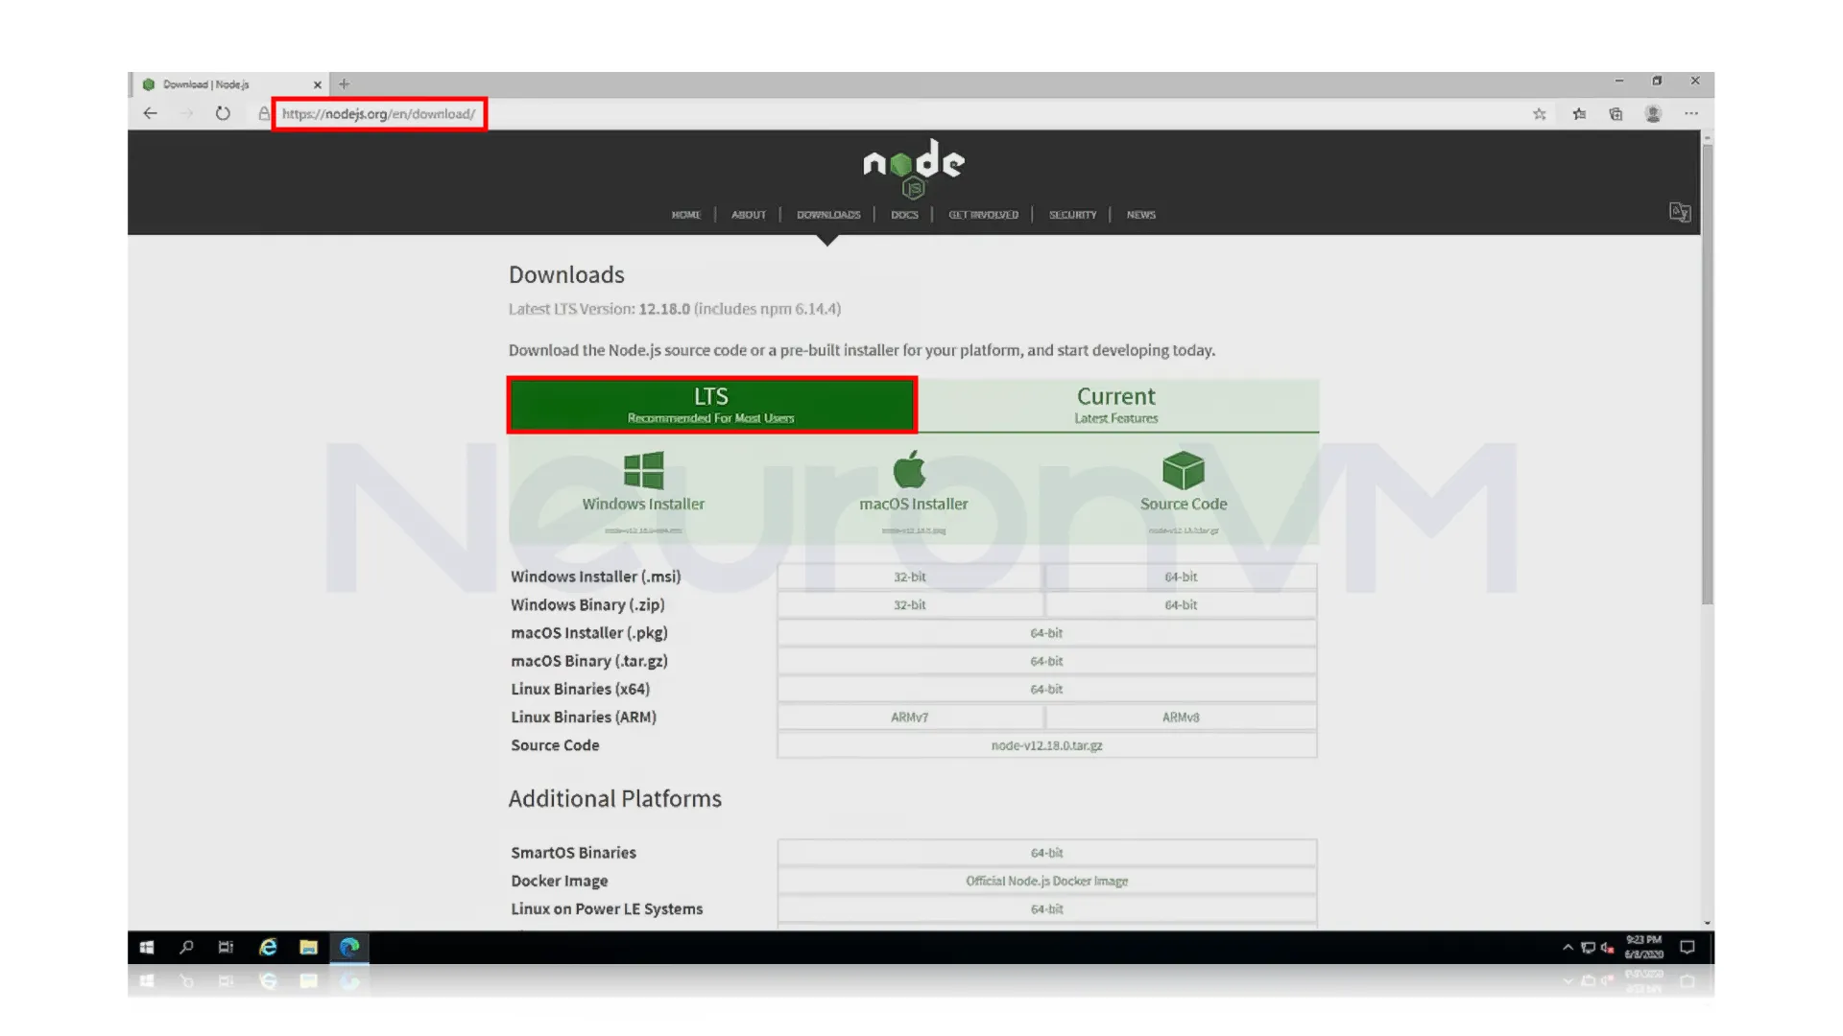
Task: Click the Additional Platforms heading
Action: [614, 798]
